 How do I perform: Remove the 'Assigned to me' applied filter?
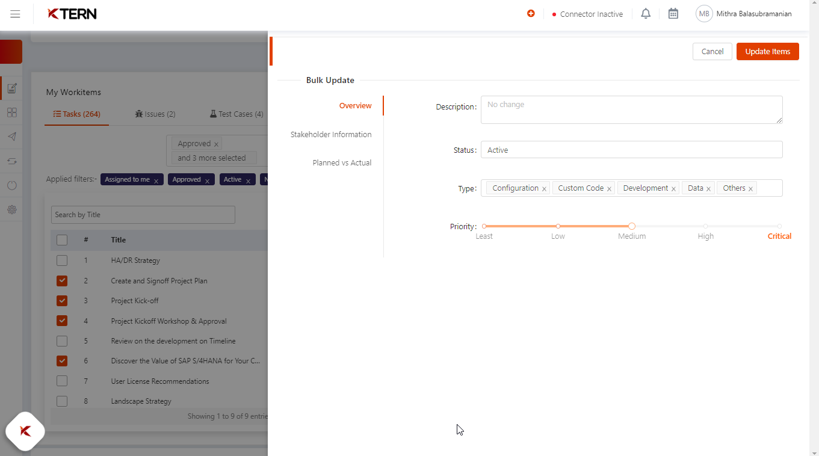click(x=156, y=180)
